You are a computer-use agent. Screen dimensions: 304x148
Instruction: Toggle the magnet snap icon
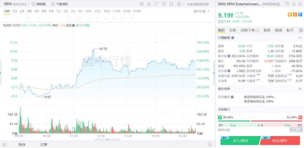114,19
